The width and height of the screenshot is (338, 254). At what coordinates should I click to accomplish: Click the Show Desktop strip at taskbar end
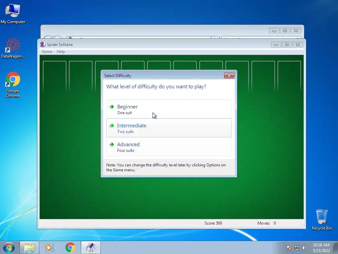point(336,247)
